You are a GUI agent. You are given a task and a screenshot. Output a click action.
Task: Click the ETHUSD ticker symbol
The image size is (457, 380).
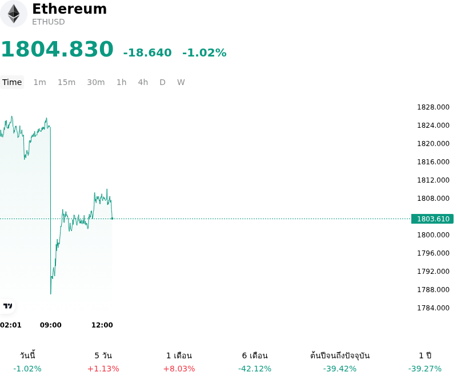tap(49, 22)
